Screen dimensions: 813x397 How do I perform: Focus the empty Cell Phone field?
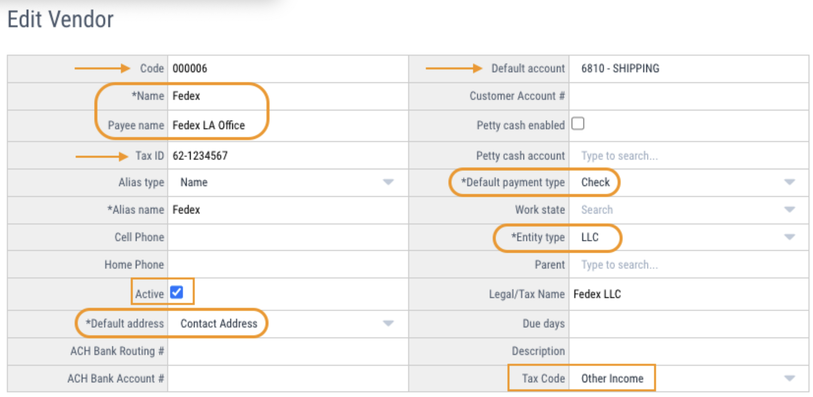(288, 237)
